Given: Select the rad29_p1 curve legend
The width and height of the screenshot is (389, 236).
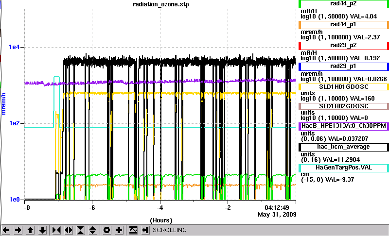Looking at the screenshot, I should click(x=344, y=66).
